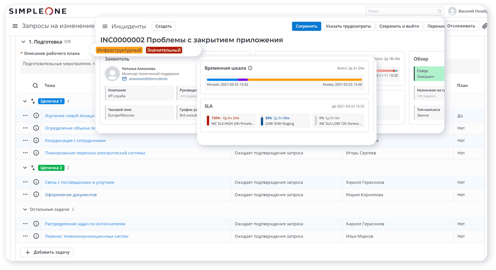Image resolution: width=496 pixels, height=270 pixels.
Task: Click the search magnifier icon above task list
Action: (35, 85)
